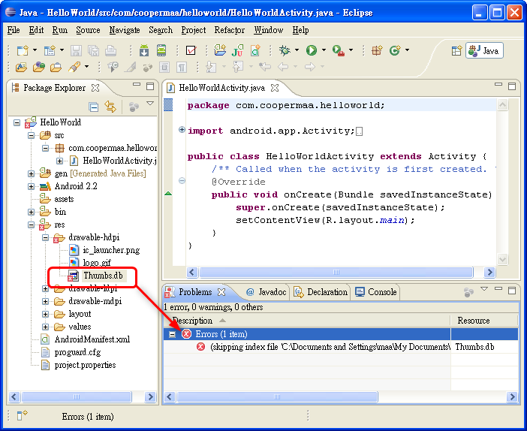The image size is (527, 431).
Task: Open the Help menu
Action: 300,30
